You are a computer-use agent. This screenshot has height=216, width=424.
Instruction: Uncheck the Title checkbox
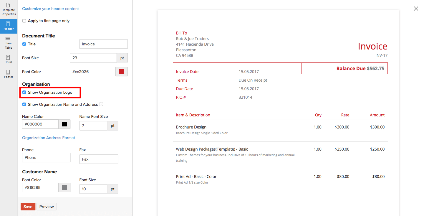(x=24, y=44)
